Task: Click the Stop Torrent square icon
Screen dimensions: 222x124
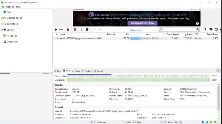Action: pos(87,29)
